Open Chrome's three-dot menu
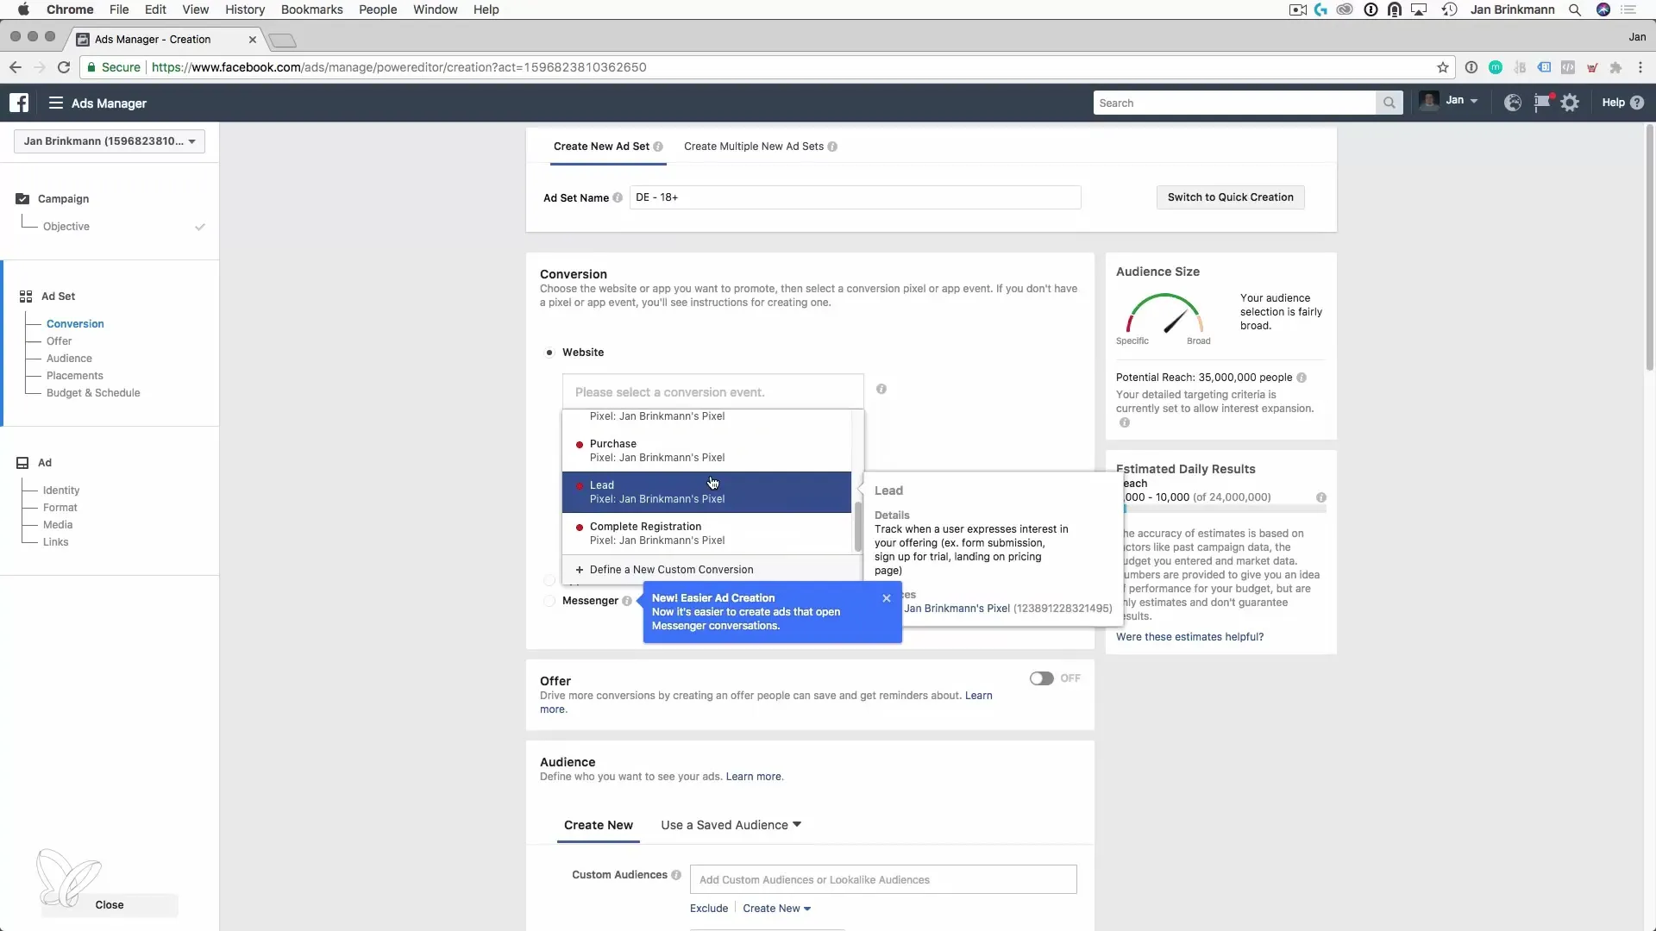This screenshot has height=931, width=1656. [x=1640, y=67]
